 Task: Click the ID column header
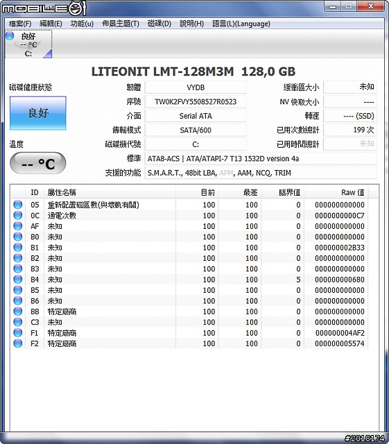[x=35, y=193]
